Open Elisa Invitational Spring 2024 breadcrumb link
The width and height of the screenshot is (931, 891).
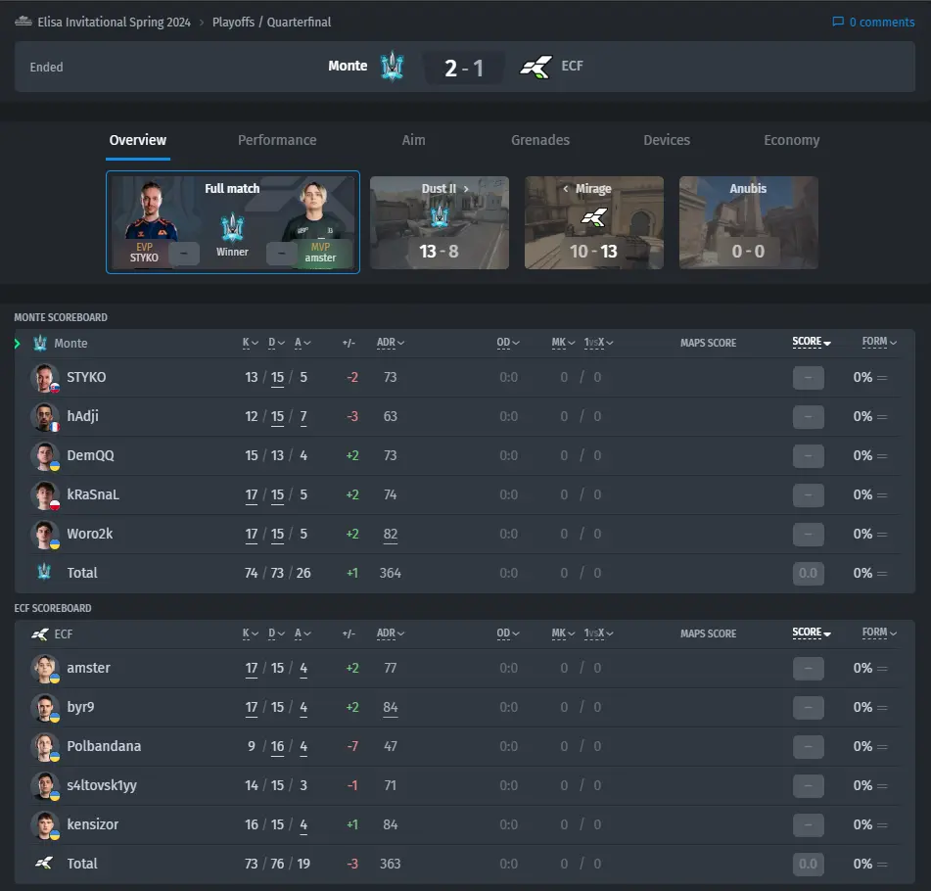114,22
